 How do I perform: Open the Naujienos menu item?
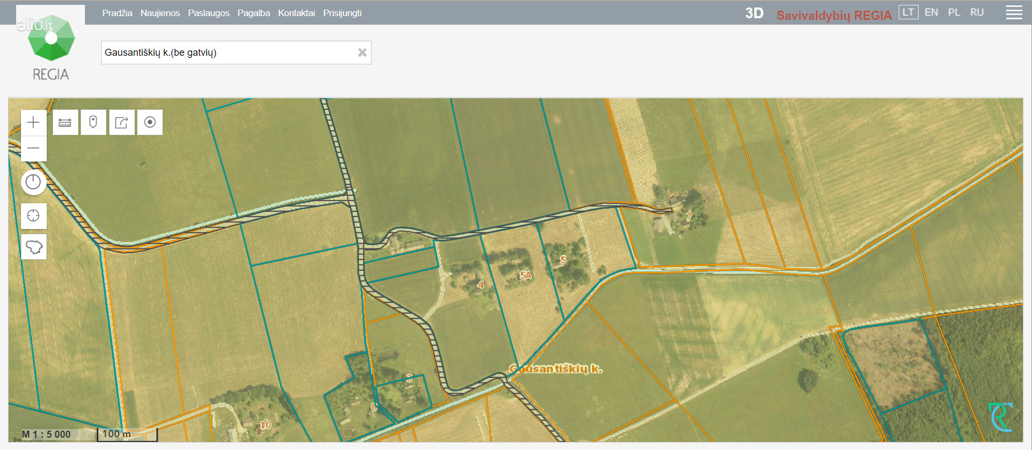point(160,13)
